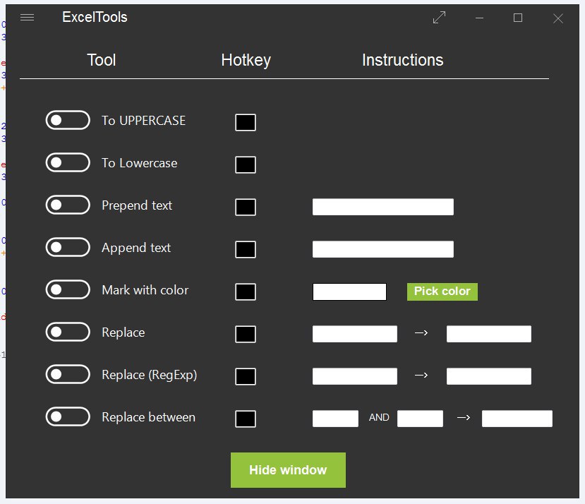Click the Mark with color swatch field
The width and height of the screenshot is (585, 504).
349,292
